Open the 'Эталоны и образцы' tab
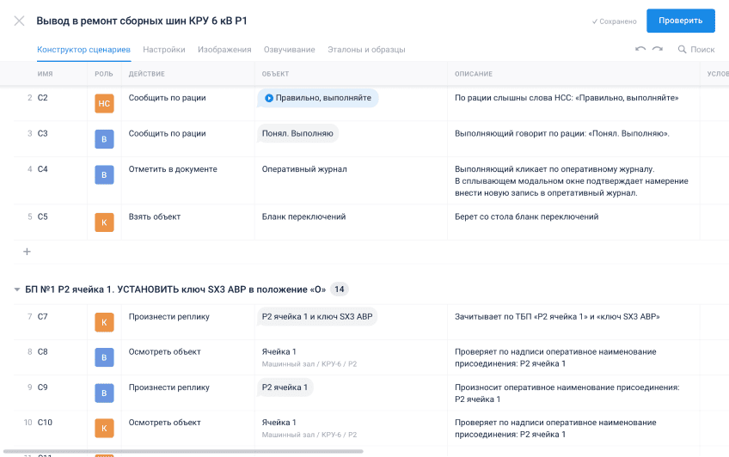The width and height of the screenshot is (729, 457). point(366,50)
